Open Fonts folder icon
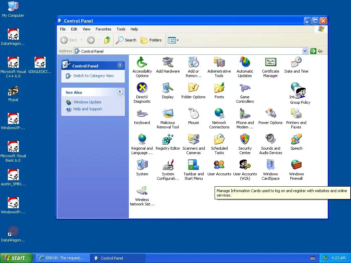The image size is (351, 263). (219, 88)
